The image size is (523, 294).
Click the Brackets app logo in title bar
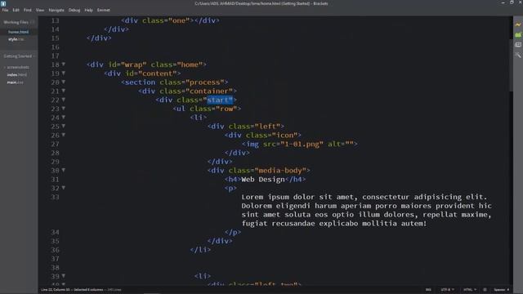tap(3, 3)
